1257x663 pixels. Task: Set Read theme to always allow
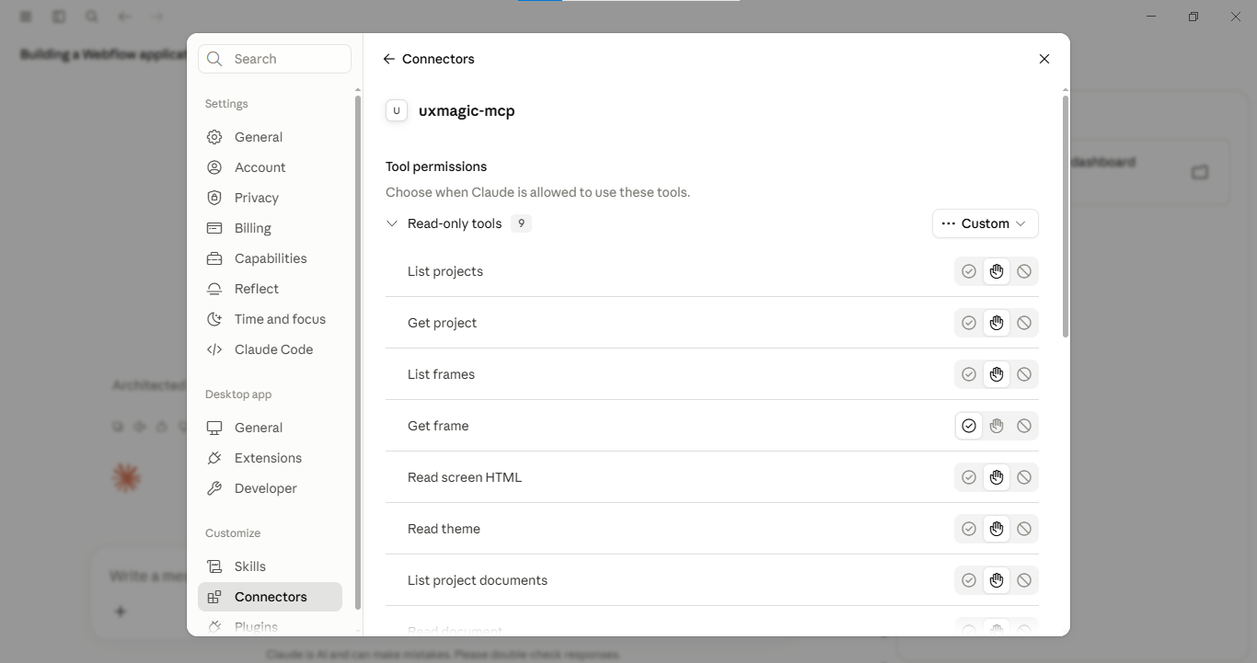click(x=969, y=529)
